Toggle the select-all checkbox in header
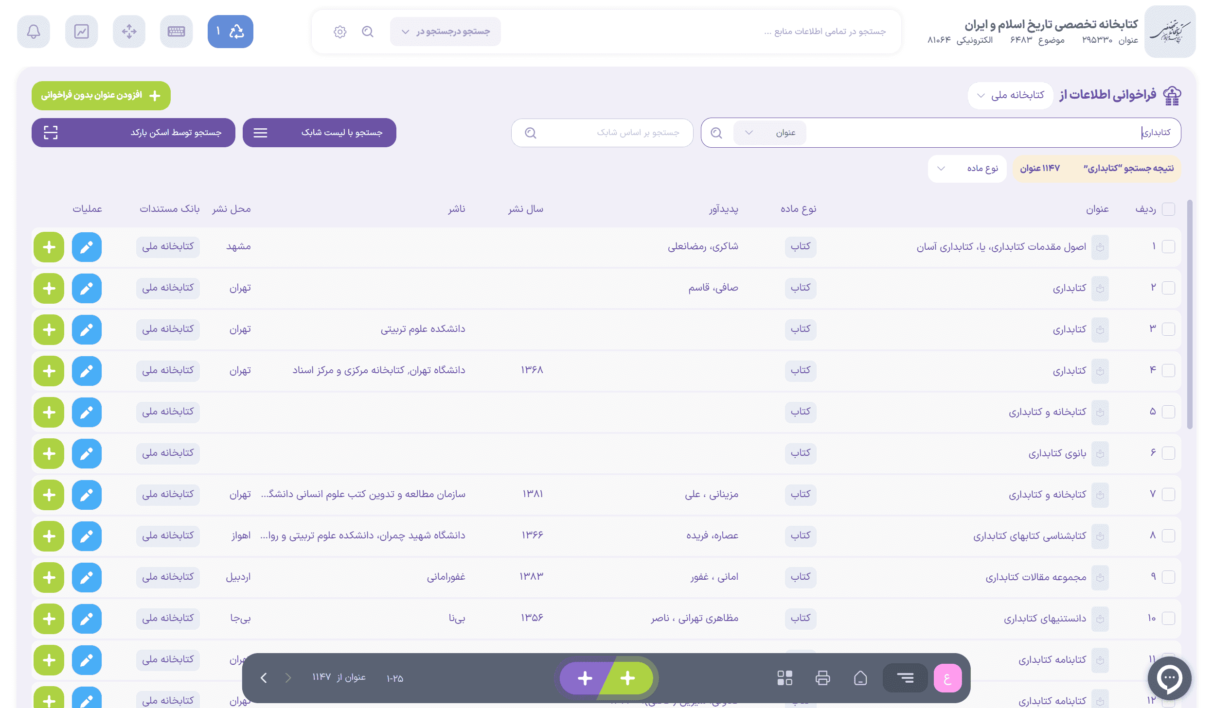 [x=1168, y=209]
